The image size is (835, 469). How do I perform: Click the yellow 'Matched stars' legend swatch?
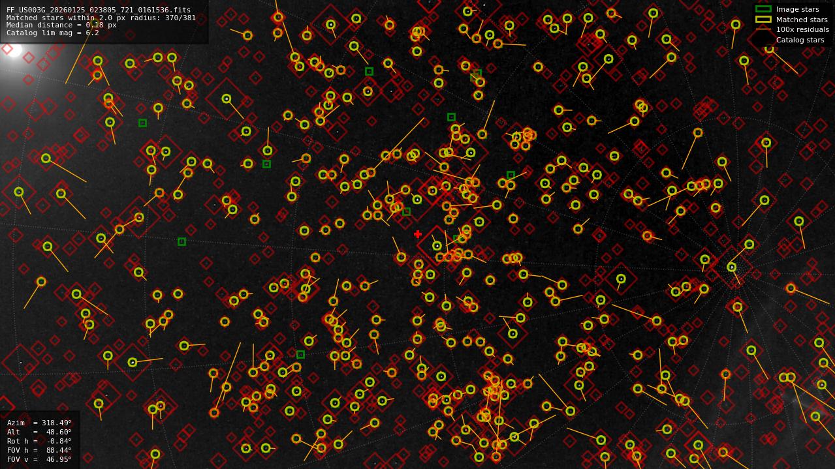click(763, 20)
